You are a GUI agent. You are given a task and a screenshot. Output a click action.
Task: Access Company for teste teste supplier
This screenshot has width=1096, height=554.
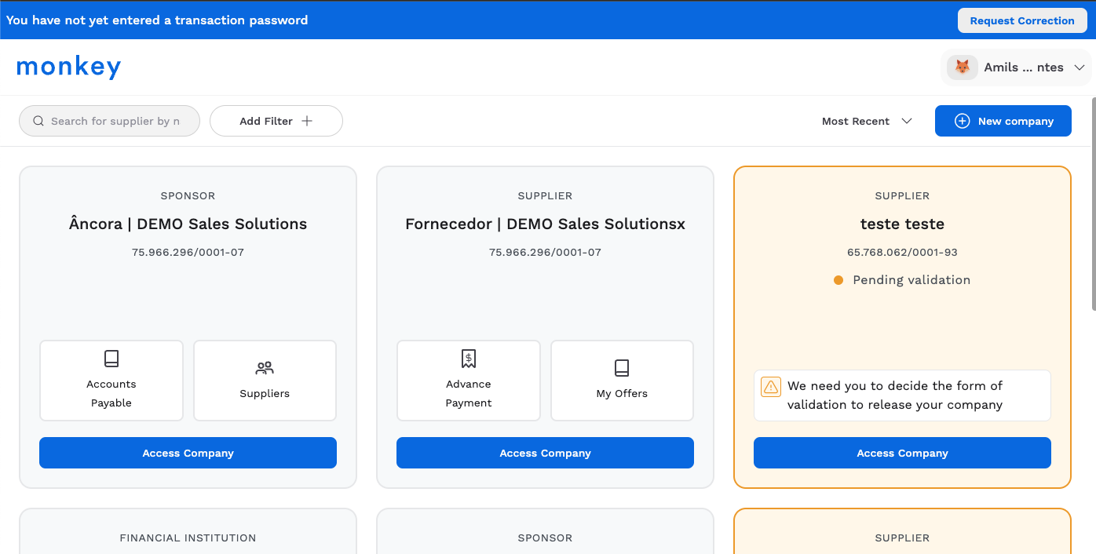[x=902, y=453]
